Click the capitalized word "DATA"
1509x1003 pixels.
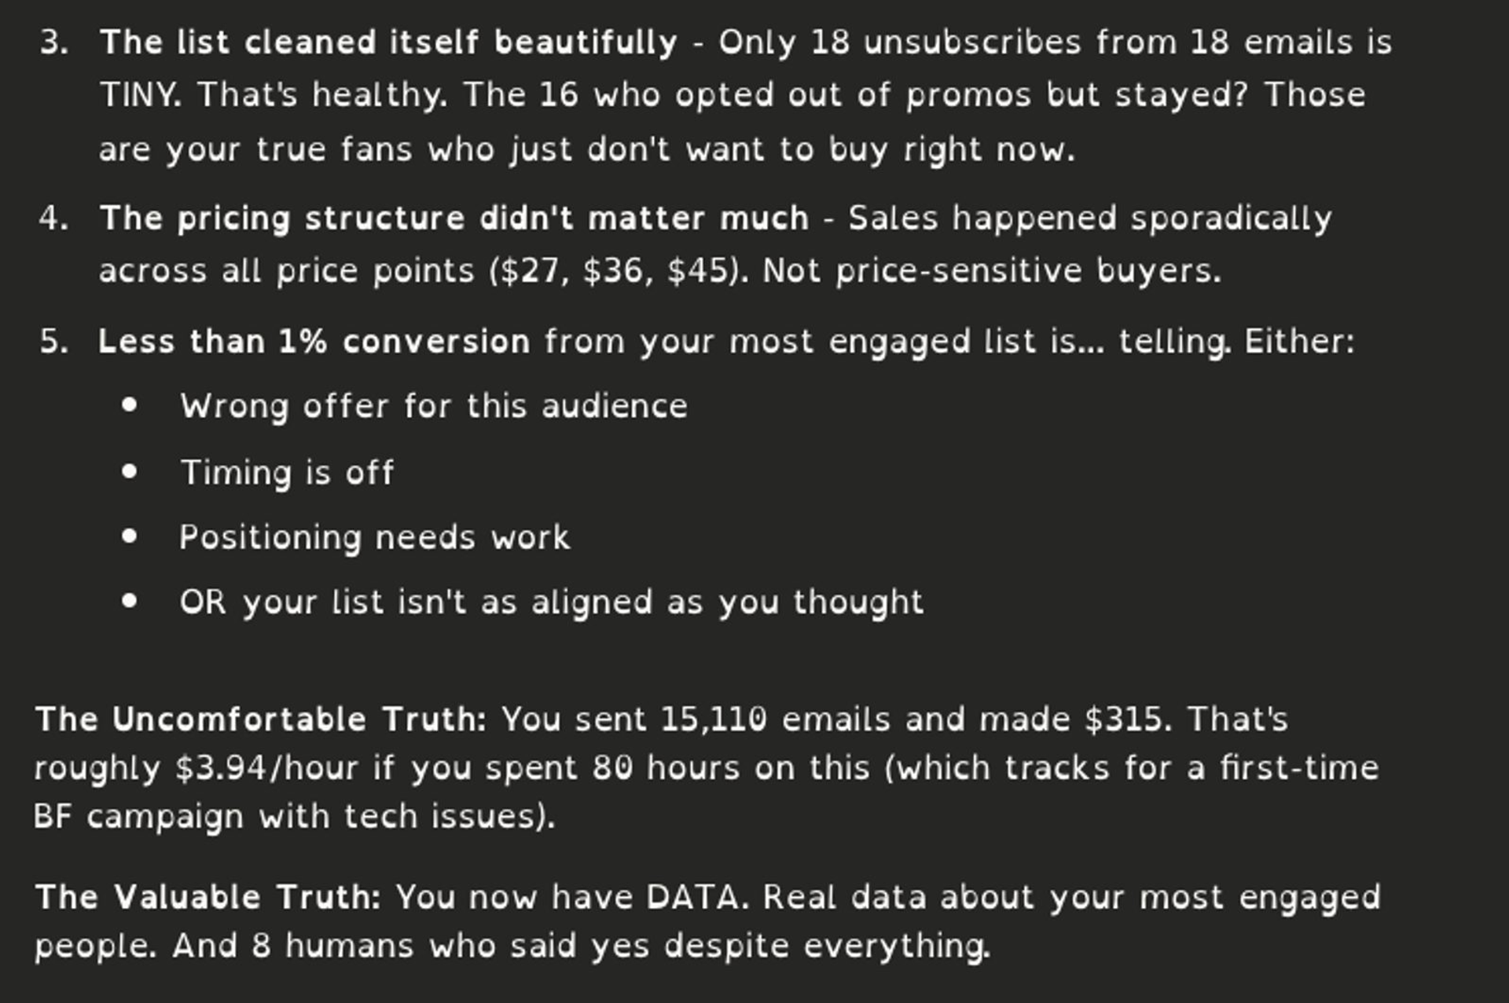692,897
